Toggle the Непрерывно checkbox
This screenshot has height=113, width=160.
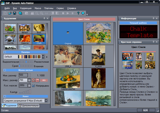(33, 86)
